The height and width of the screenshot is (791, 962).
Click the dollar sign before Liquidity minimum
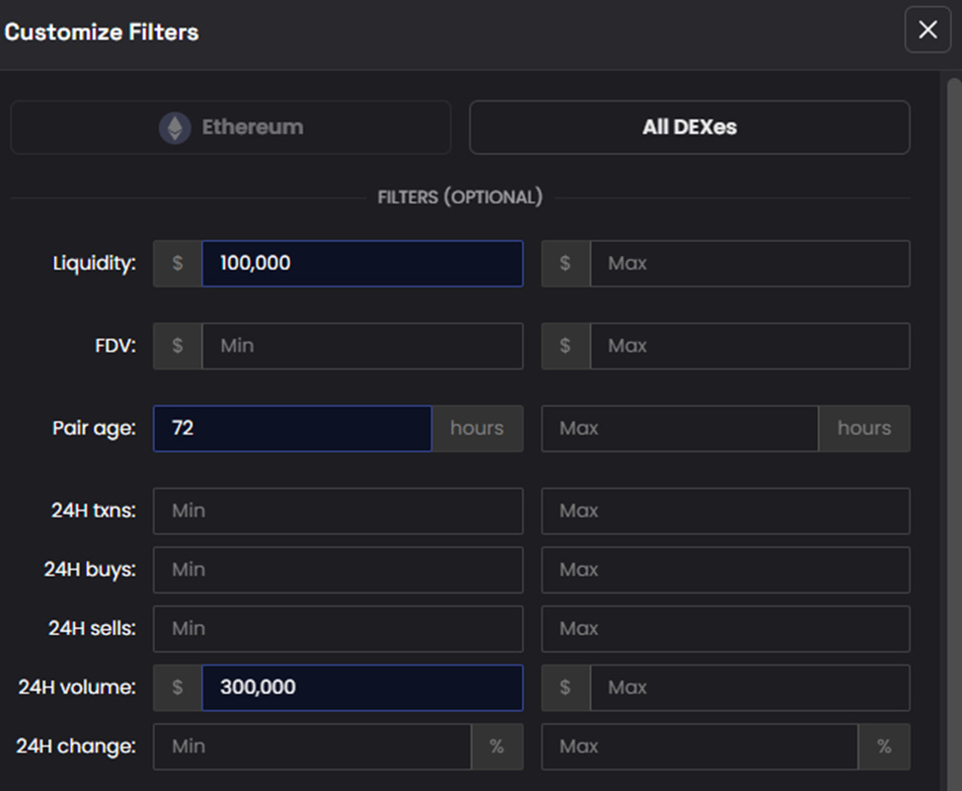pyautogui.click(x=178, y=264)
